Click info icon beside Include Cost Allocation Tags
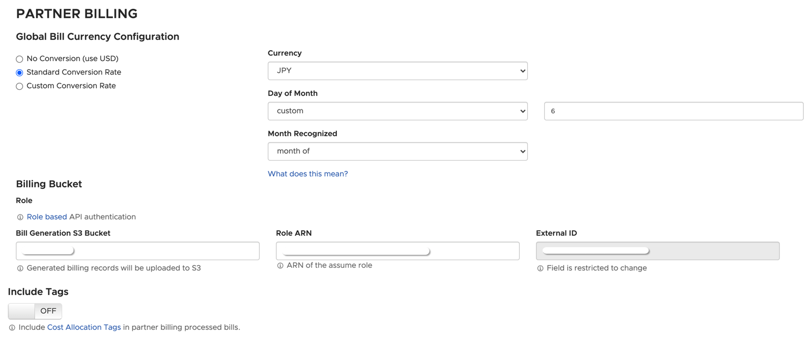812x337 pixels. click(x=12, y=328)
